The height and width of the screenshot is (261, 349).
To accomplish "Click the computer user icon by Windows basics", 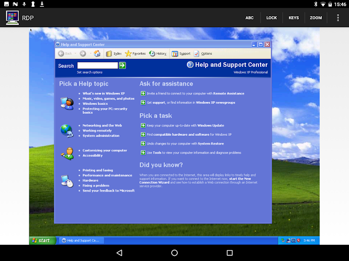I will pos(67,103).
